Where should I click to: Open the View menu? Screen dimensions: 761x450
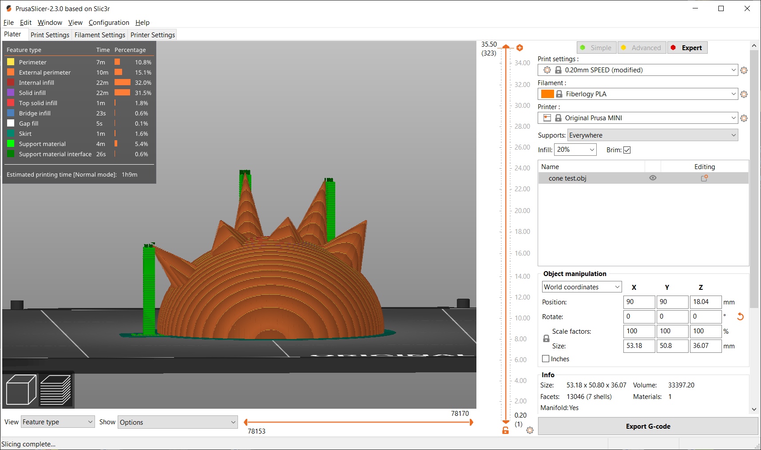75,23
